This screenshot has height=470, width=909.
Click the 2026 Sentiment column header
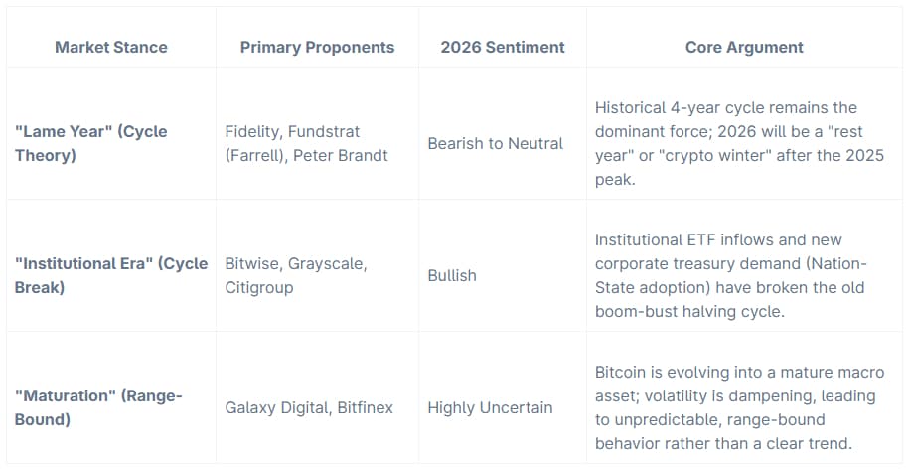(x=501, y=47)
